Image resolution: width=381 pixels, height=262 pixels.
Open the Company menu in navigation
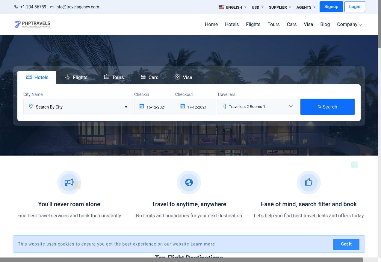click(349, 25)
